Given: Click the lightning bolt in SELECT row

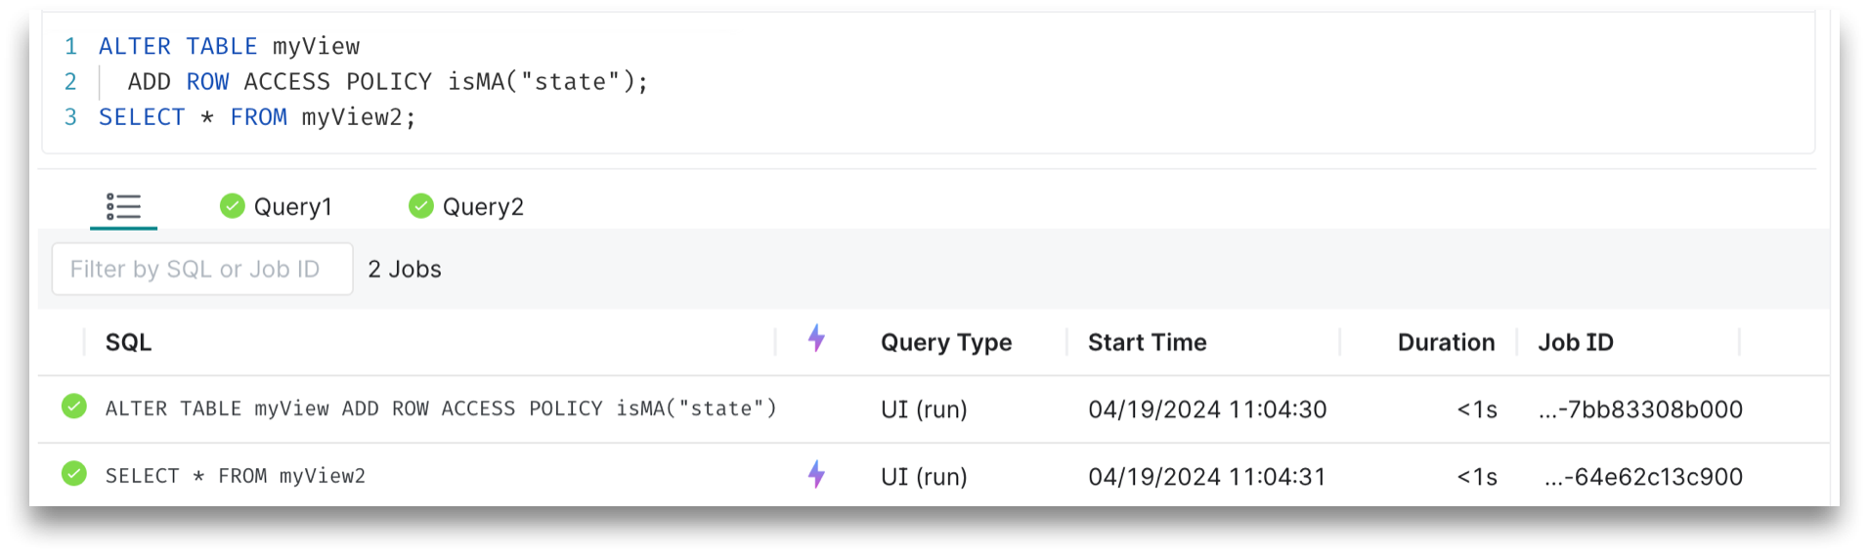Looking at the screenshot, I should [816, 476].
